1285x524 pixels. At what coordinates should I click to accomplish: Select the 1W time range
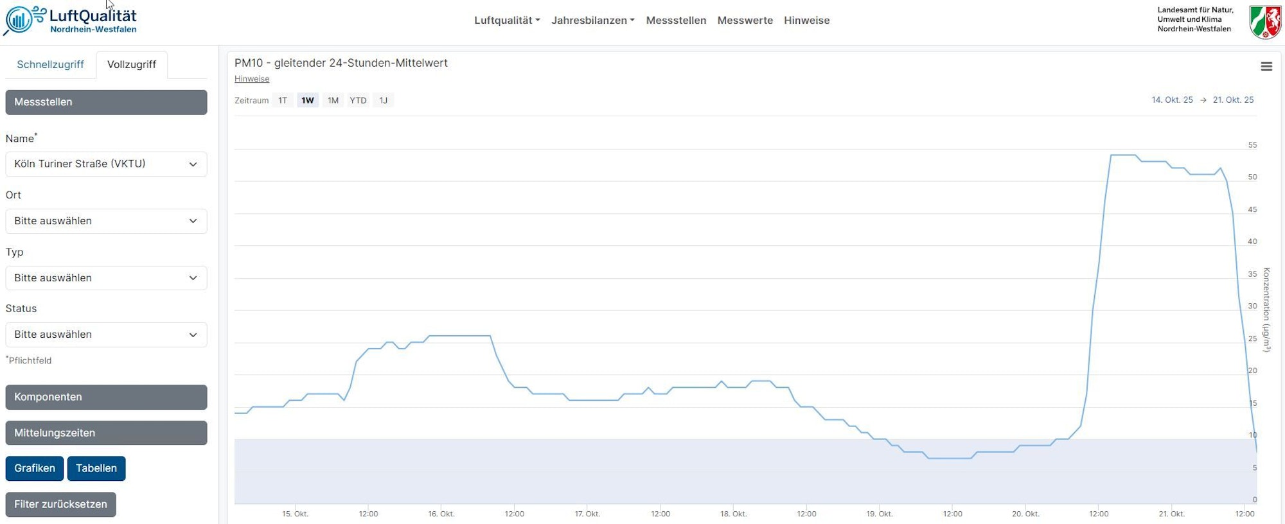(308, 100)
